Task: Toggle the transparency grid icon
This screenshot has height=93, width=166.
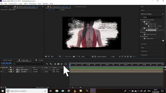Action: click(x=95, y=57)
